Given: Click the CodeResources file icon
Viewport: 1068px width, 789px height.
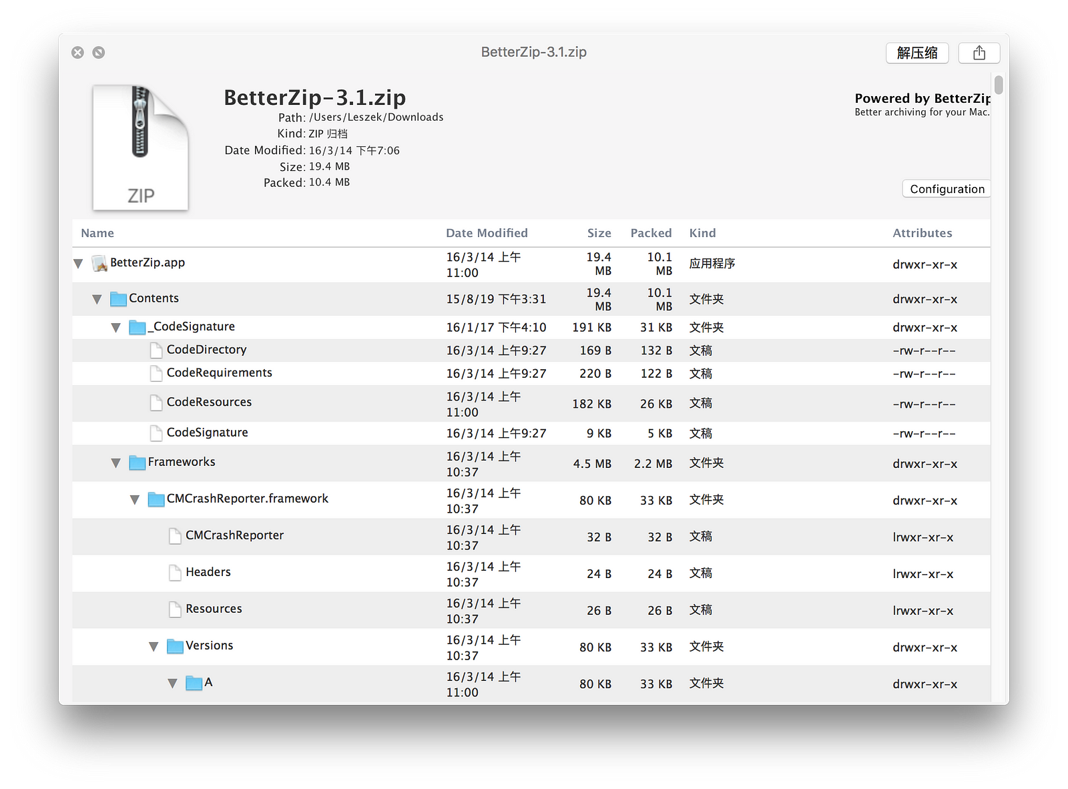Looking at the screenshot, I should pos(156,403).
